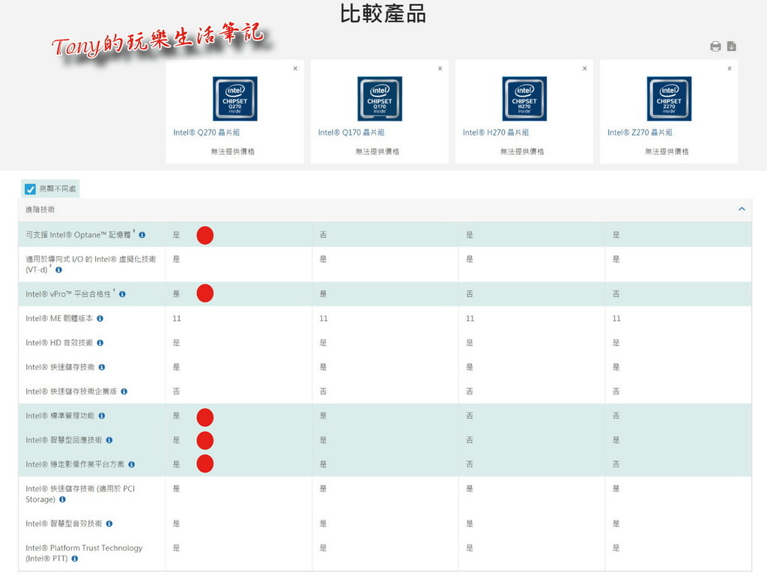Click info icon beside Intel PTT row

pos(74,559)
